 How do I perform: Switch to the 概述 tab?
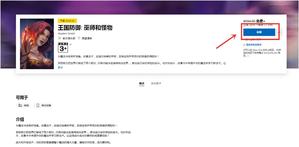pyautogui.click(x=142, y=84)
